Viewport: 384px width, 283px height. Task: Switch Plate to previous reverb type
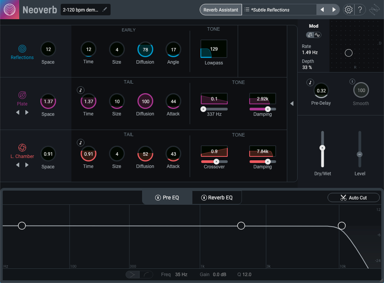click(18, 112)
